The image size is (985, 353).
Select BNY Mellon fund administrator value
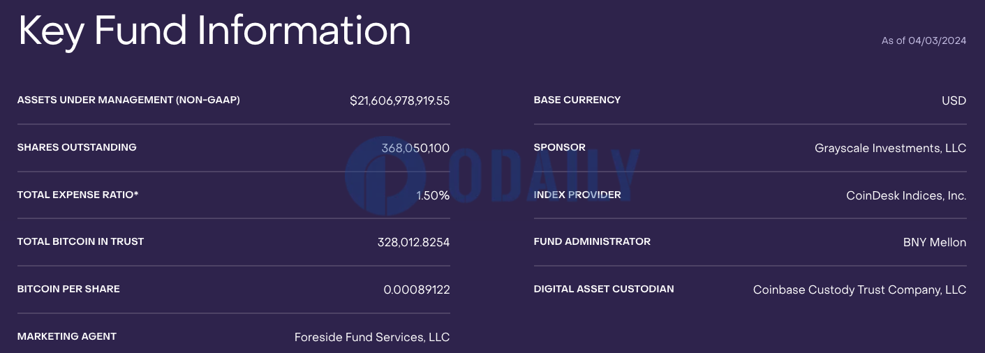tap(935, 243)
